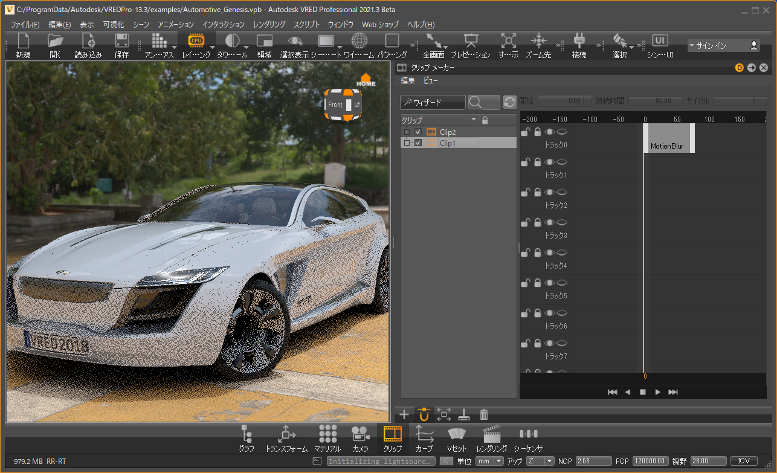
Task: Open the Camera editor module
Action: coord(361,438)
